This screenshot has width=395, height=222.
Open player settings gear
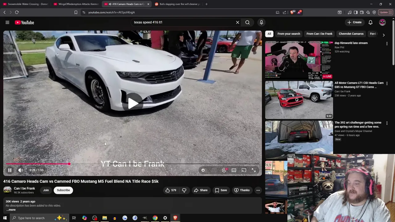224,170
